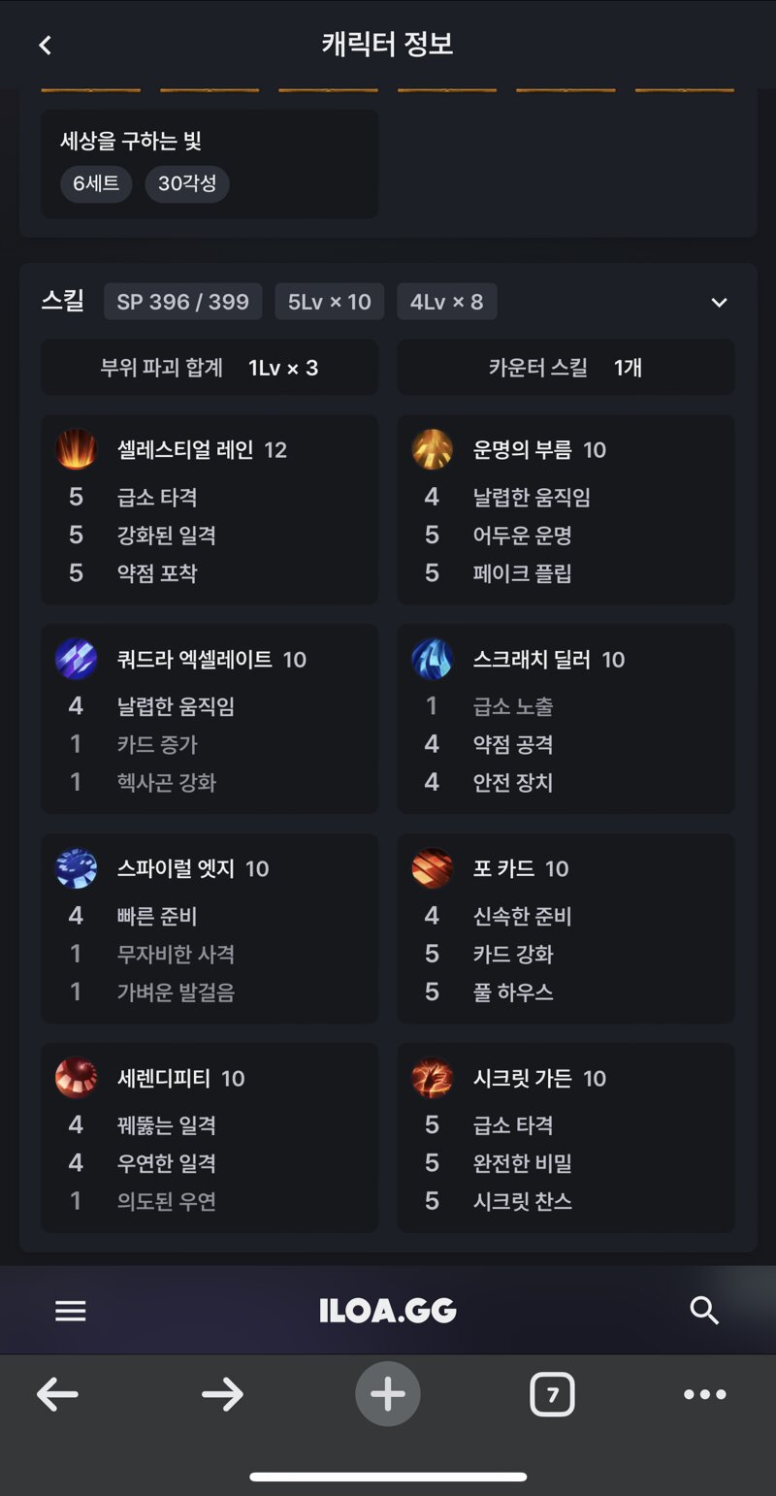Add a new browser tab
This screenshot has height=1496, width=776.
(388, 1394)
